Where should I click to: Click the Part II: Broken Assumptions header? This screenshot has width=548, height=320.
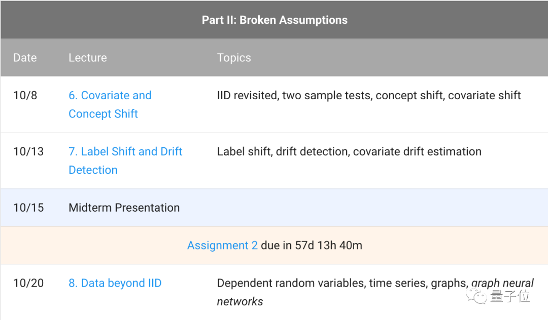pos(274,20)
